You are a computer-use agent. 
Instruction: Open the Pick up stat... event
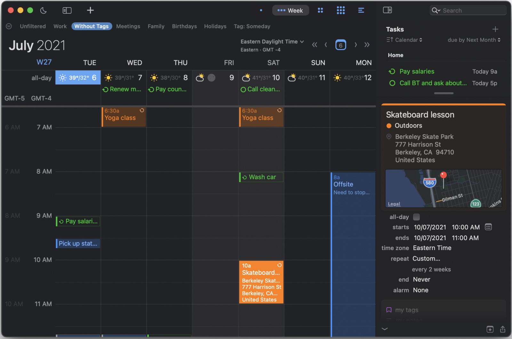tap(78, 243)
